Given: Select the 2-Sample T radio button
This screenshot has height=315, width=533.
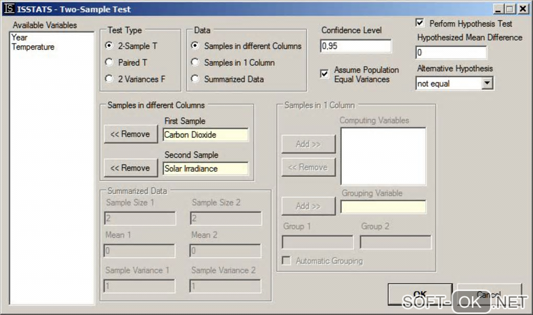Looking at the screenshot, I should (109, 46).
